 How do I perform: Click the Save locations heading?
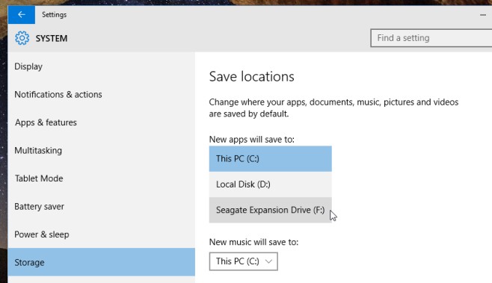(x=252, y=76)
